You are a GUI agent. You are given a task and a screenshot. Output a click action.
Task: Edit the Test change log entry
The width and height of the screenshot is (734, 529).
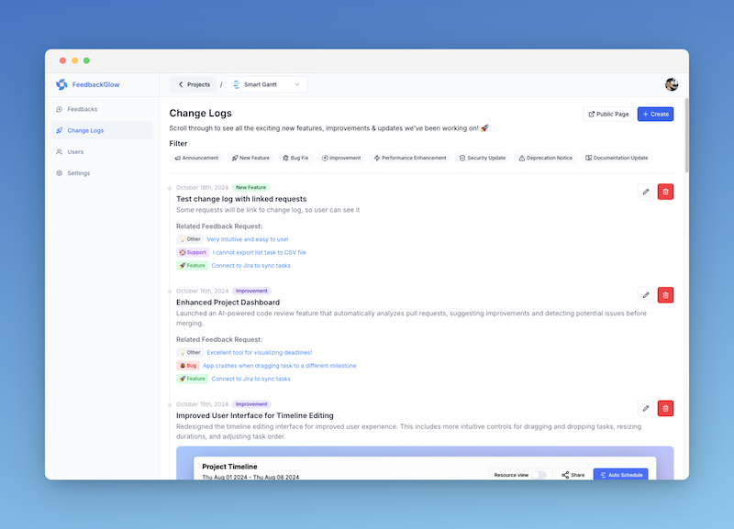646,192
